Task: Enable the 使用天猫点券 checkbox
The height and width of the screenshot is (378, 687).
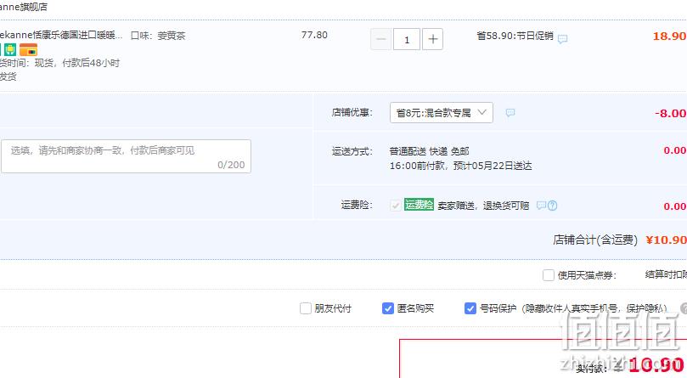Action: pos(548,275)
